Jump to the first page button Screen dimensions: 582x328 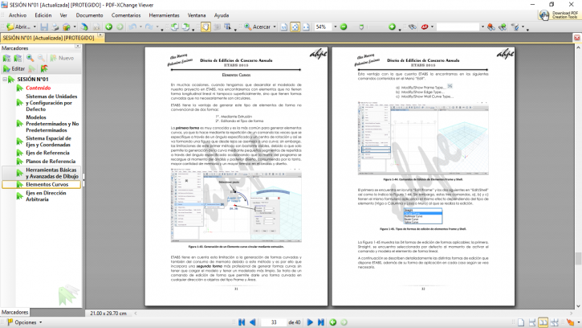coord(240,322)
